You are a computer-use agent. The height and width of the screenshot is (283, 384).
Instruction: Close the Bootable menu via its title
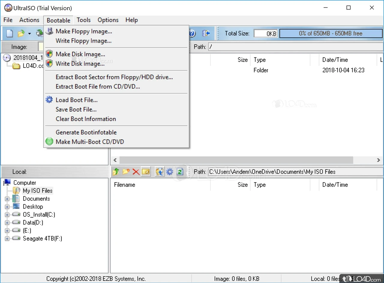click(58, 20)
